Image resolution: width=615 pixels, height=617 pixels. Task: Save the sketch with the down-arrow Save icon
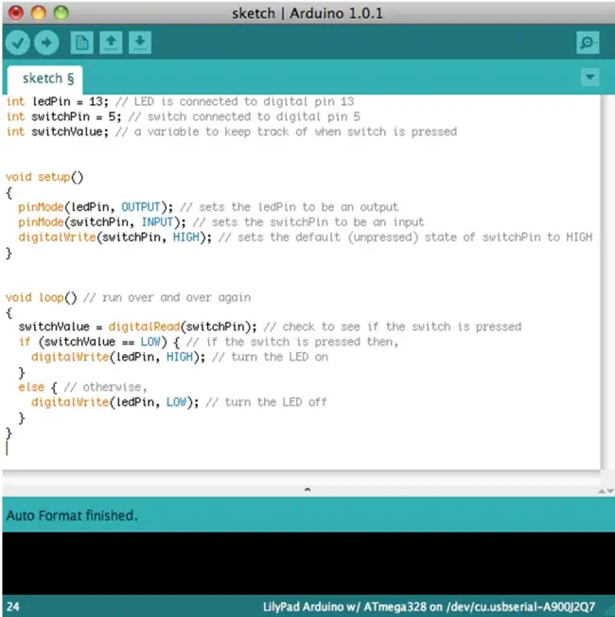[140, 43]
